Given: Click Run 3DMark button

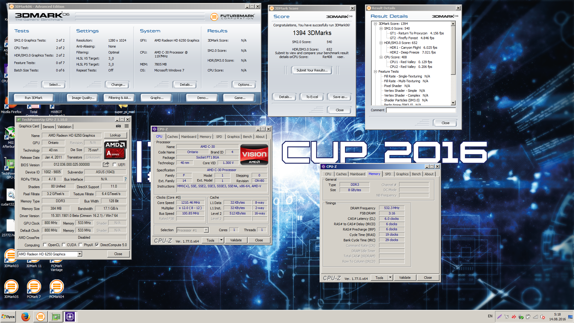Looking at the screenshot, I should [x=33, y=98].
